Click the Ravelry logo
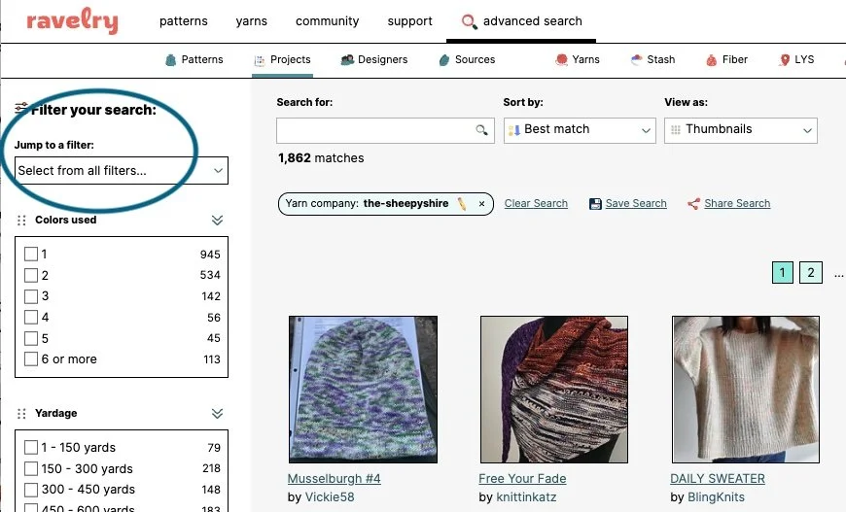 (x=72, y=22)
